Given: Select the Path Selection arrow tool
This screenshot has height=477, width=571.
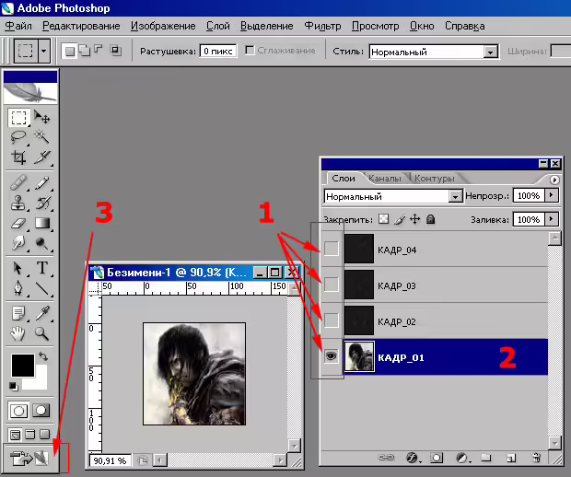Looking at the screenshot, I should click(x=18, y=268).
